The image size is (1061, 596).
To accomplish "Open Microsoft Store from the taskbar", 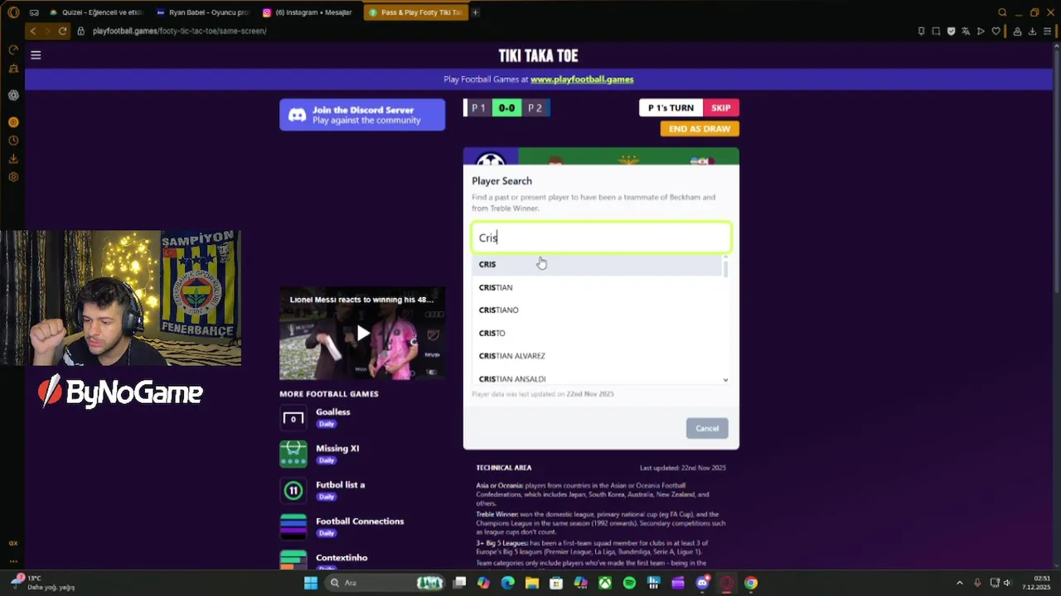I will click(x=556, y=583).
